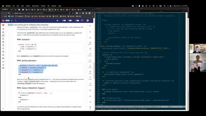Click the GitLab page vertical scrollbar

[x=94, y=70]
